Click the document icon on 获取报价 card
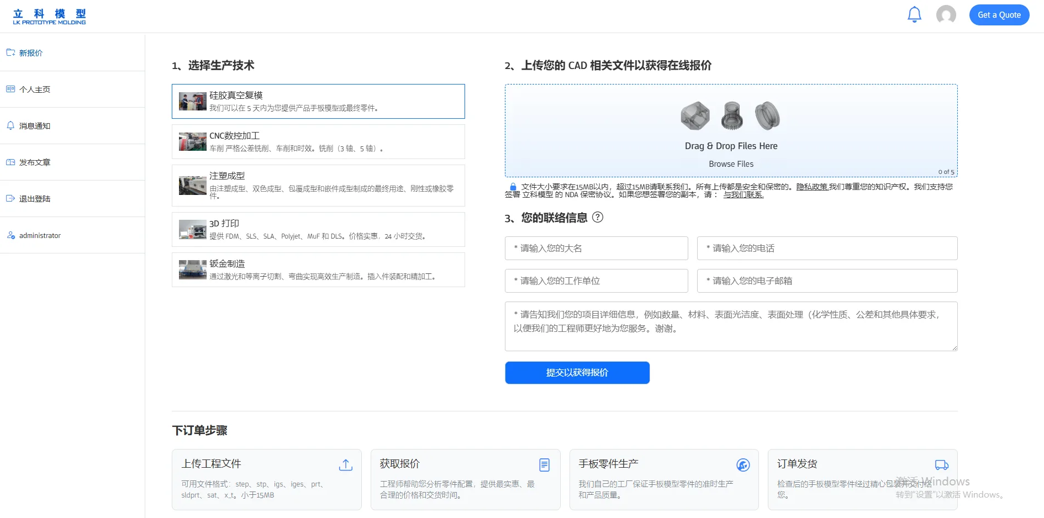 pos(544,466)
